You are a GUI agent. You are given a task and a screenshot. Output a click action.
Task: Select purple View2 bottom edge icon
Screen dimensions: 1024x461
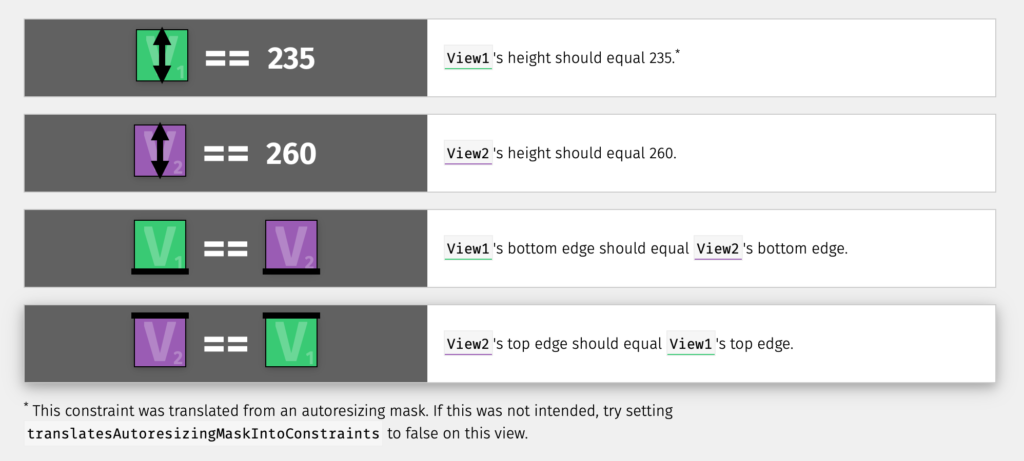point(291,247)
